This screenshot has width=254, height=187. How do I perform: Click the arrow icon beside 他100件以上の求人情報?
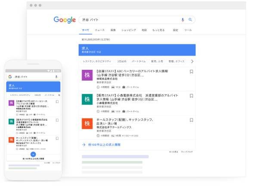[84, 144]
